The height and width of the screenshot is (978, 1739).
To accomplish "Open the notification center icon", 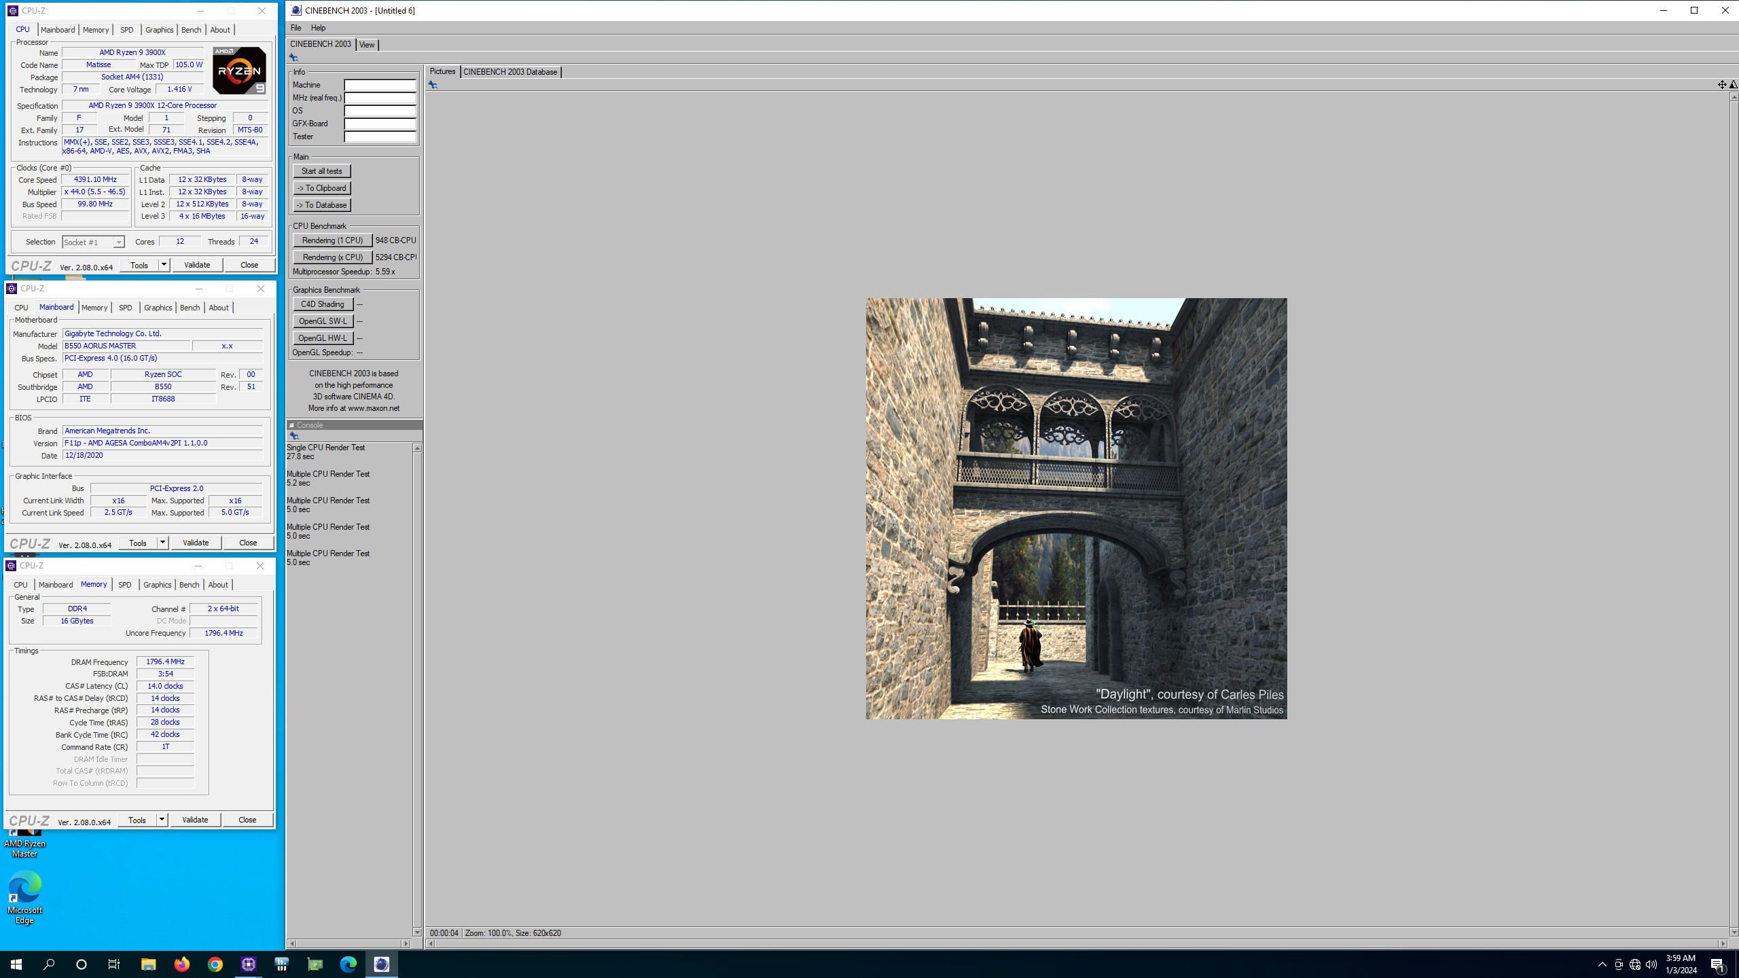I will click(1718, 964).
